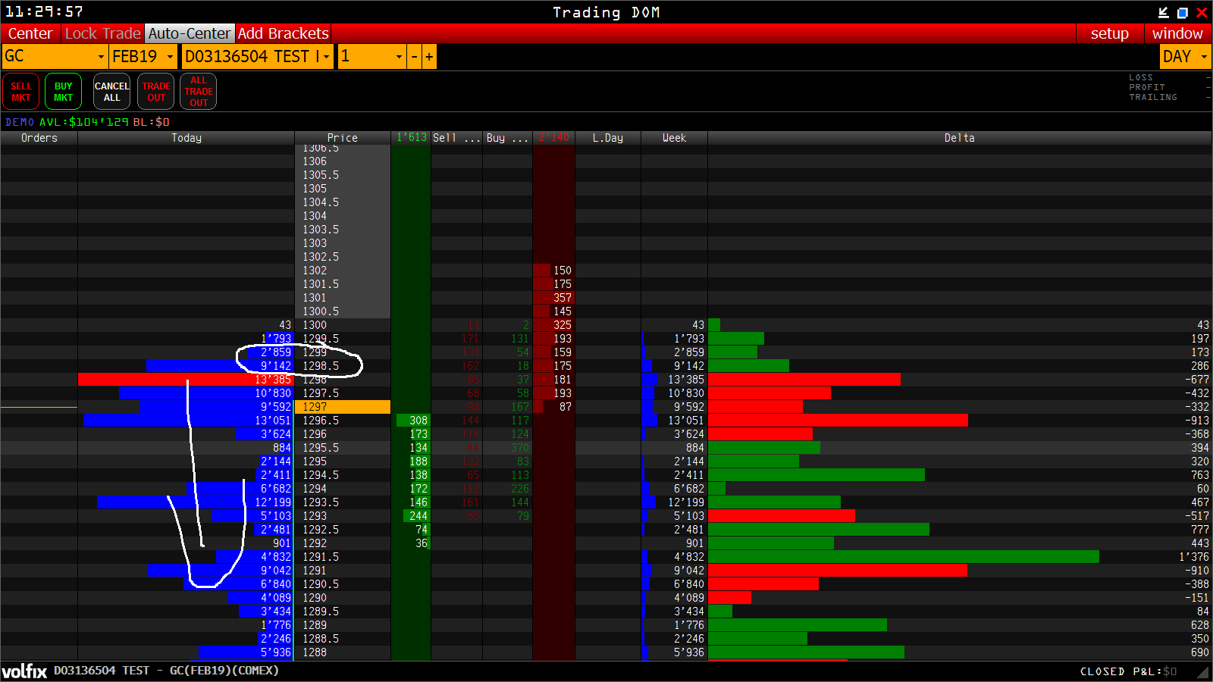Click the Delta column header
1213x682 pixels.
click(959, 138)
